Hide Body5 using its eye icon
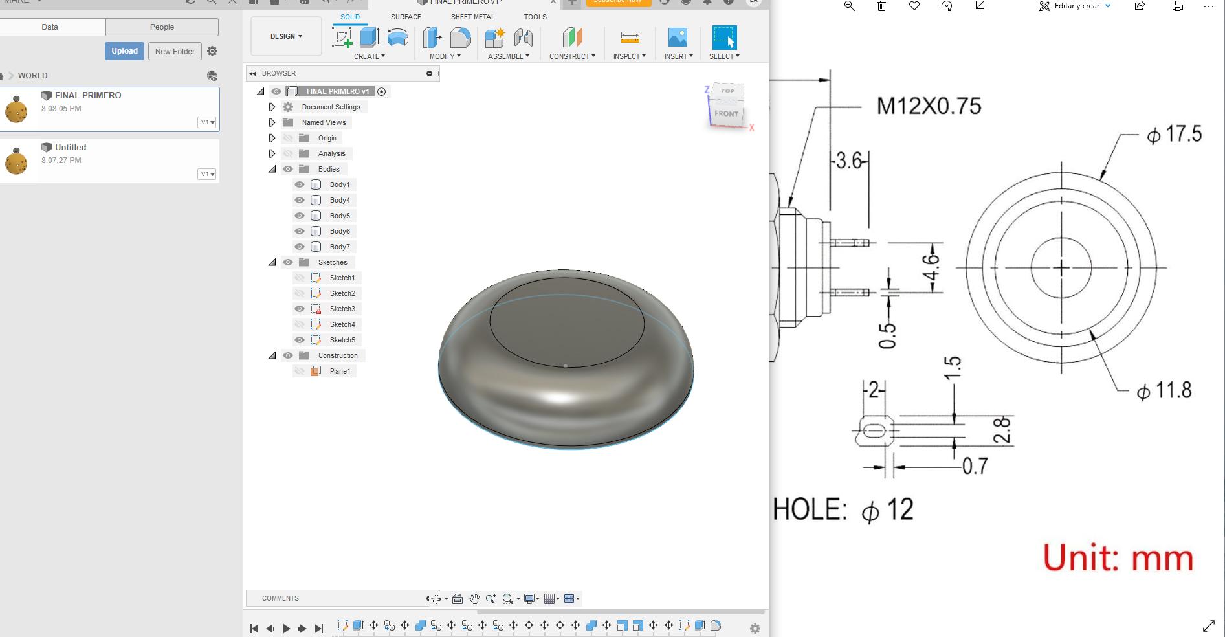The width and height of the screenshot is (1225, 637). 300,216
